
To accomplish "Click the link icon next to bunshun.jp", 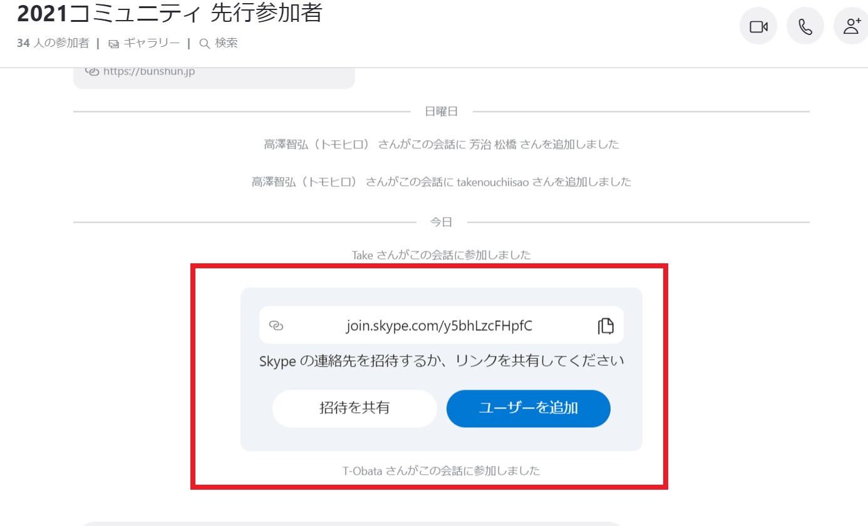I will (92, 71).
